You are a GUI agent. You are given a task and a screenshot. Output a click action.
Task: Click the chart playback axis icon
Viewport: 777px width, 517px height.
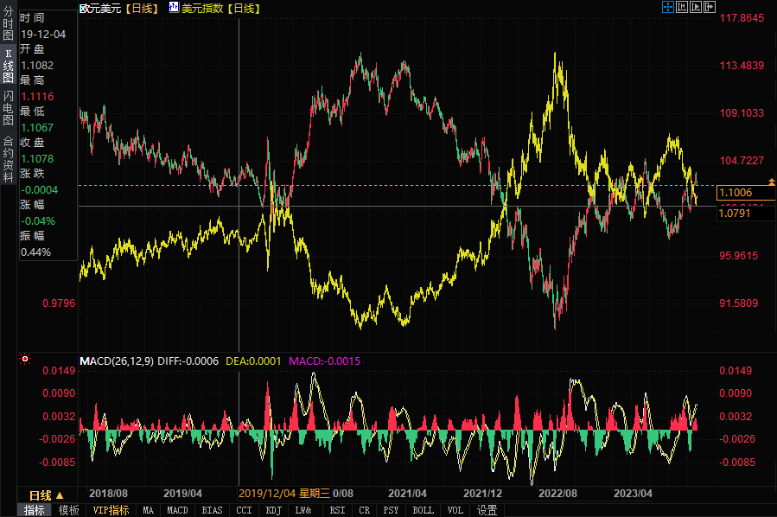tap(695, 7)
